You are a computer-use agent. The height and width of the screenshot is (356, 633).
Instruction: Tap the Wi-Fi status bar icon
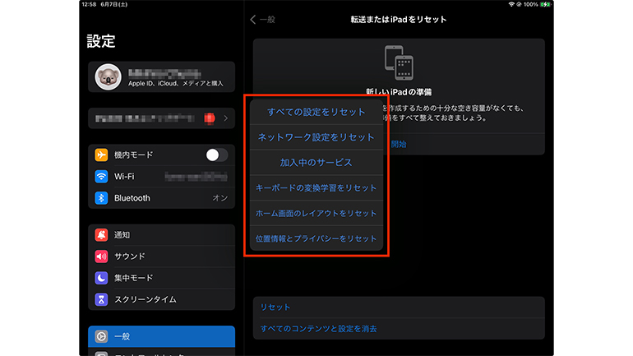(511, 4)
